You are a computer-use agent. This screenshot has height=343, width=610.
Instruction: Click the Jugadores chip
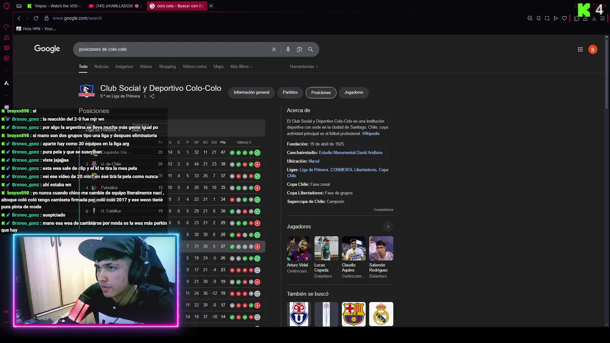coord(354,92)
